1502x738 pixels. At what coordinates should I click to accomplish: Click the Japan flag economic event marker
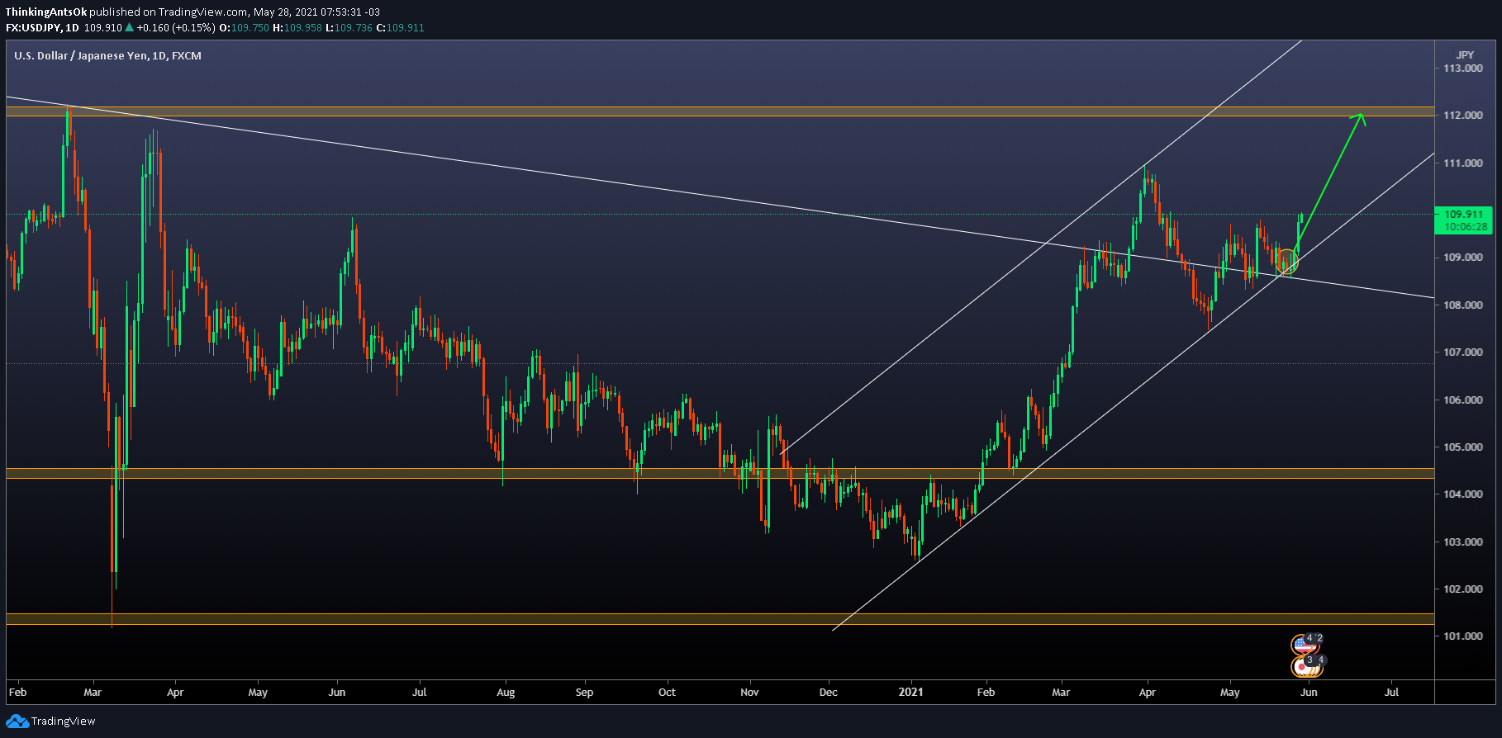coord(1303,665)
